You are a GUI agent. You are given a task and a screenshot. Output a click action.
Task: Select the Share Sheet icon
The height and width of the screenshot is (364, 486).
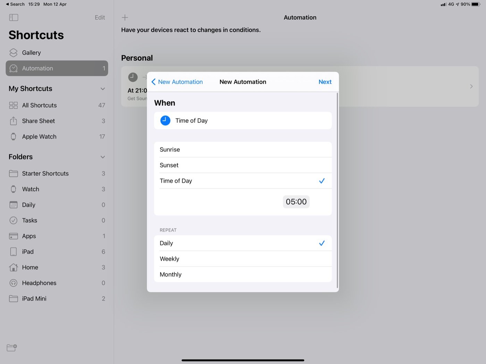13,121
